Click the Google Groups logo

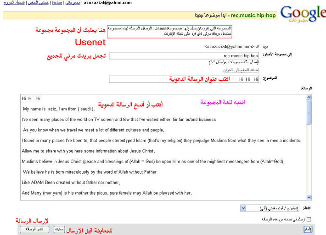[x=303, y=14]
